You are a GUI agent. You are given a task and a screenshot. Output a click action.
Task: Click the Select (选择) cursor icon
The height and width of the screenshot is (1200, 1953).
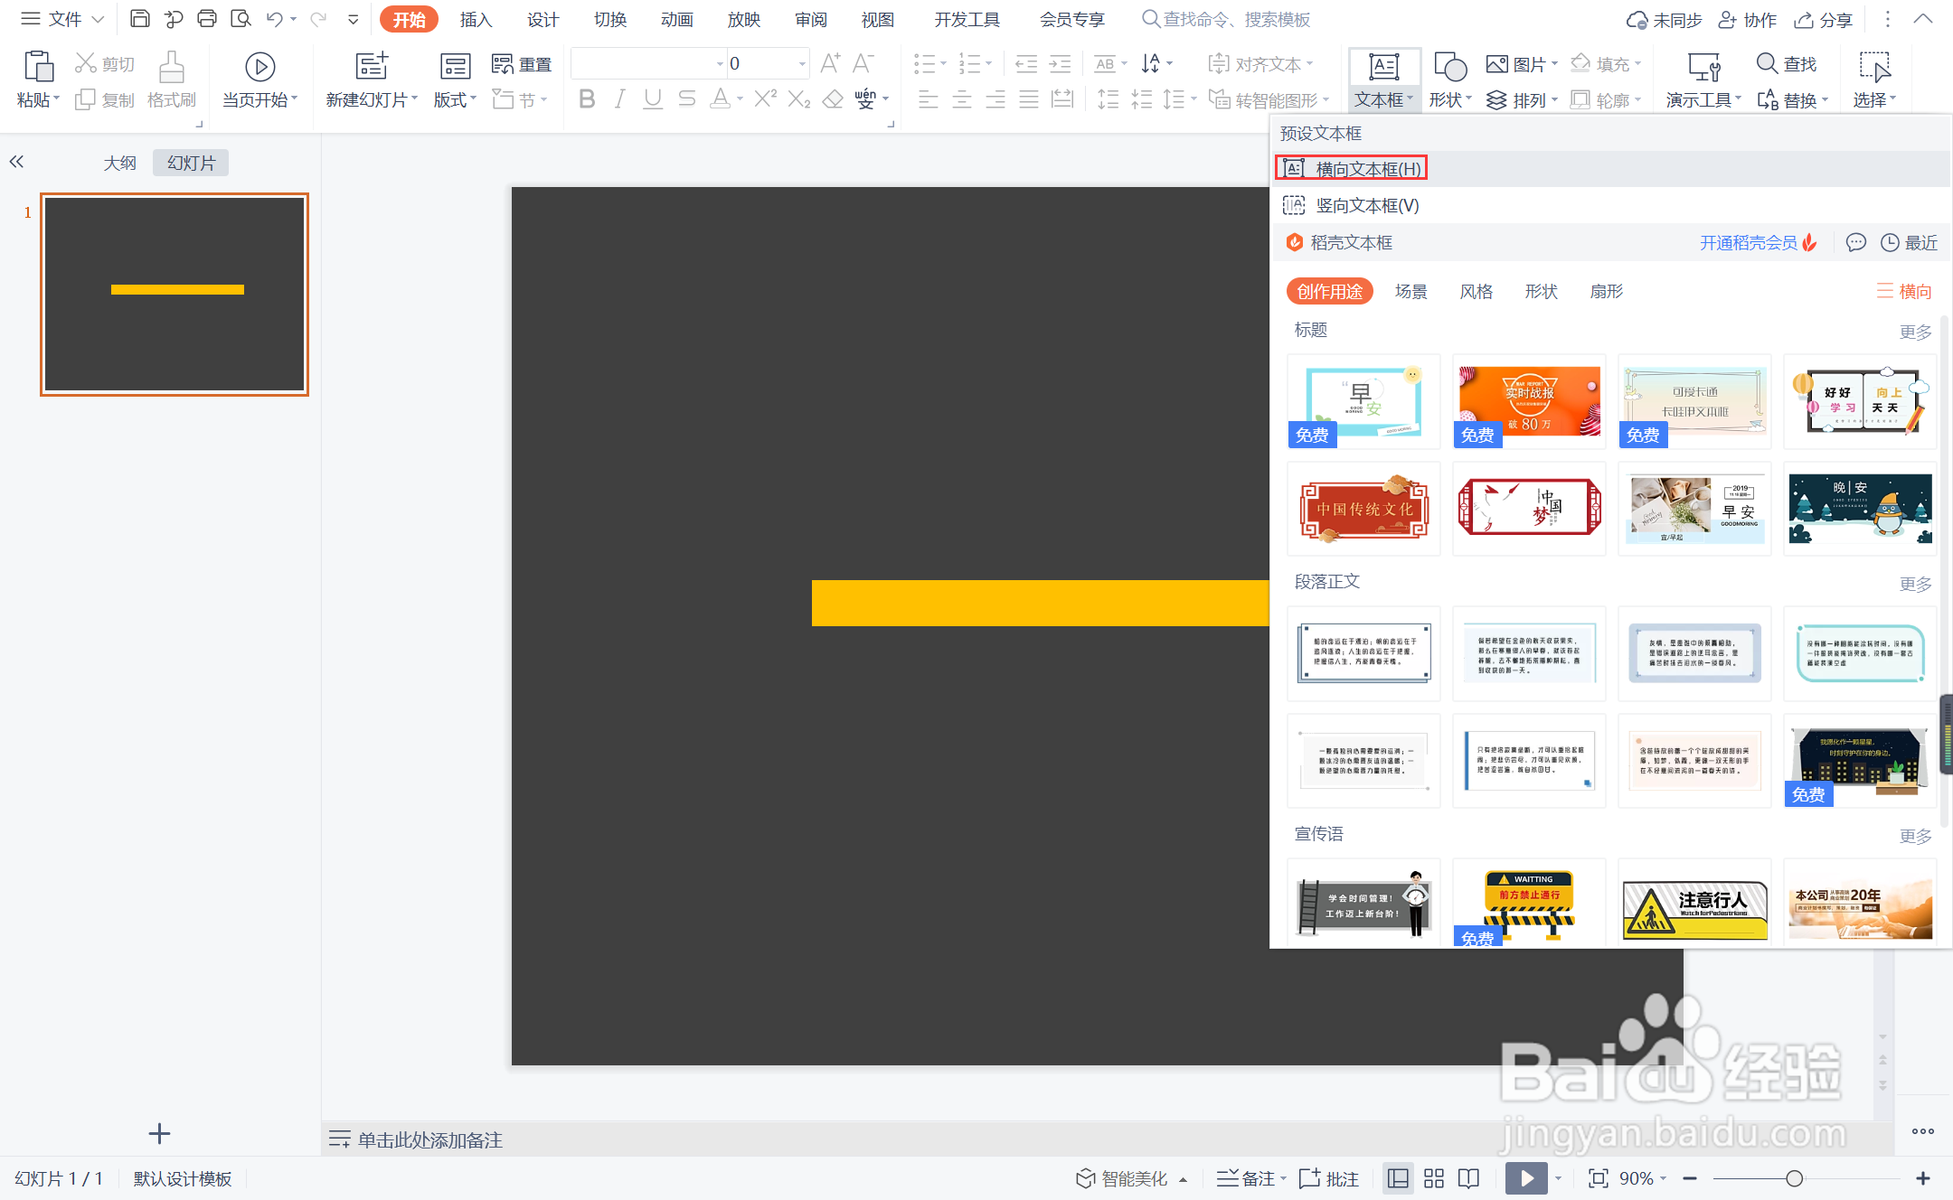tap(1874, 67)
